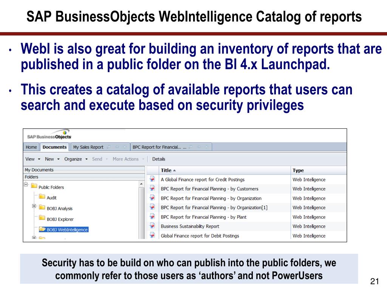Image resolution: width=387 pixels, height=290 pixels.
Task: Click the Web Intelligence icon beside Business Sustainability Report
Action: pyautogui.click(x=152, y=226)
